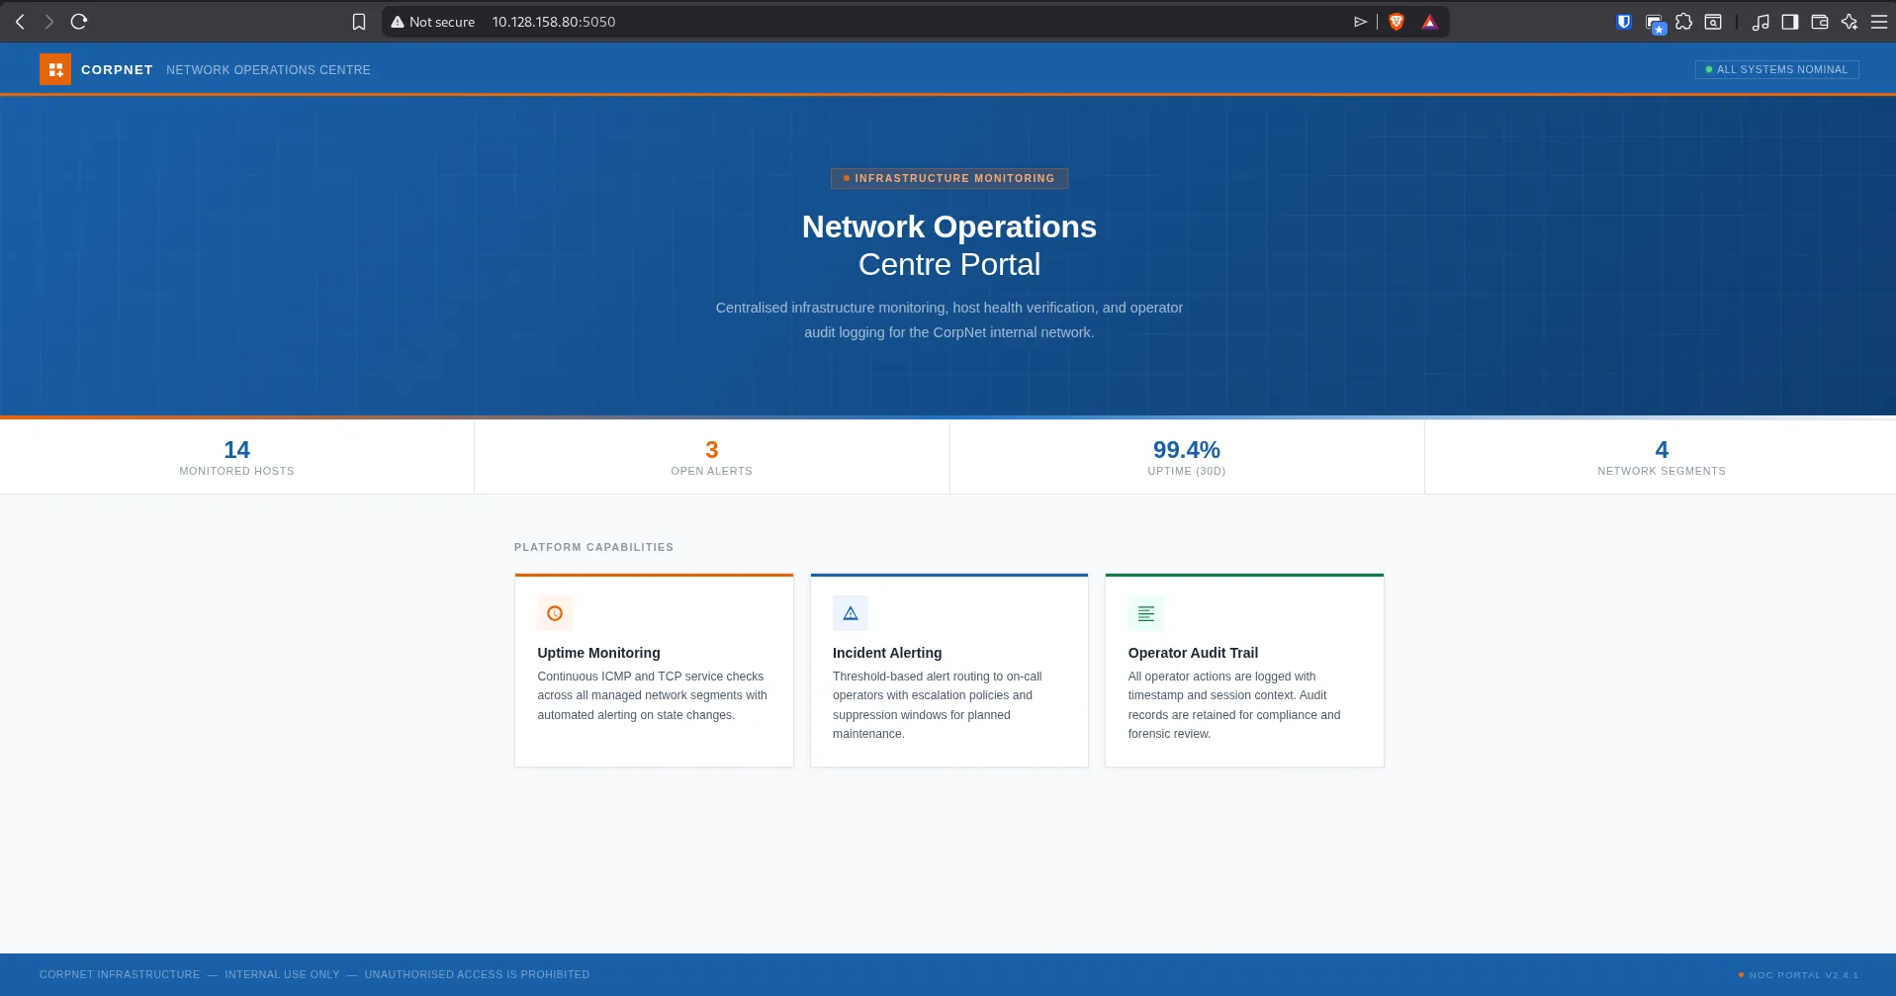
Task: Open the media music note control
Action: [1761, 22]
